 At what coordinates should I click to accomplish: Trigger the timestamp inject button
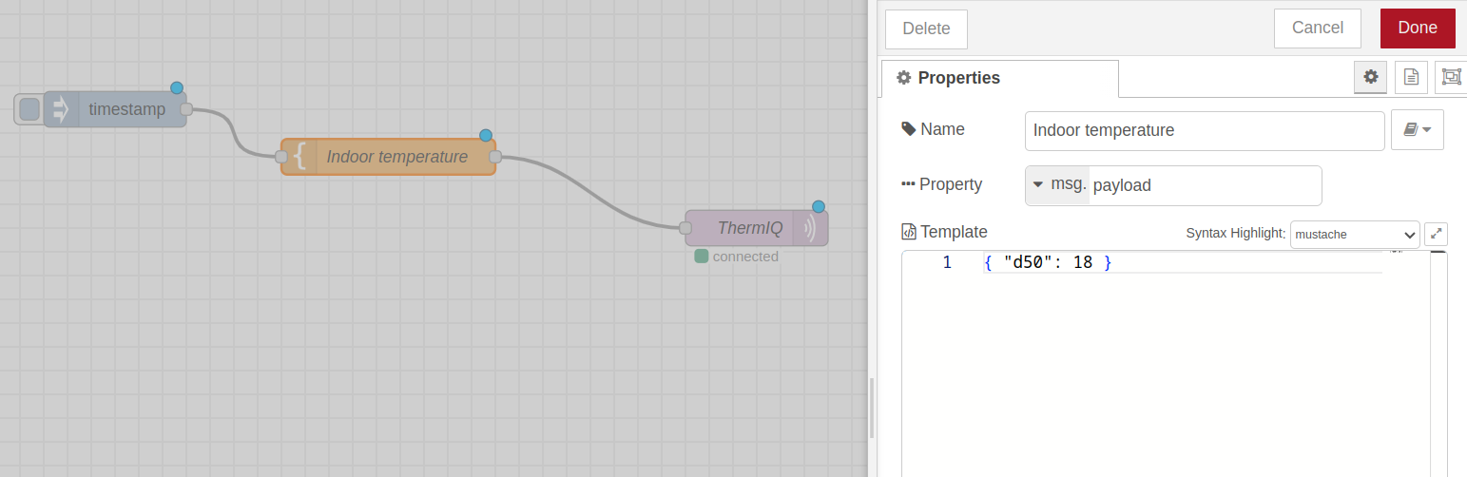coord(29,109)
